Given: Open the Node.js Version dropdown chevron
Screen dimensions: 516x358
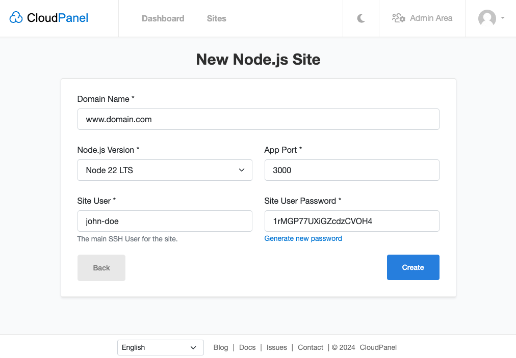Looking at the screenshot, I should (241, 170).
